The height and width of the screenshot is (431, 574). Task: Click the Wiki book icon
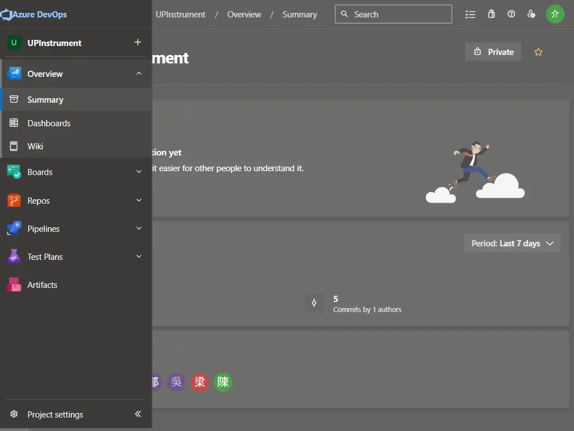[14, 146]
